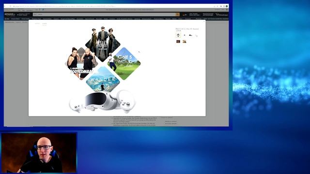Screen dimensions: 310x174
Task: Click the orange search magnifier button
Action: point(178,14)
